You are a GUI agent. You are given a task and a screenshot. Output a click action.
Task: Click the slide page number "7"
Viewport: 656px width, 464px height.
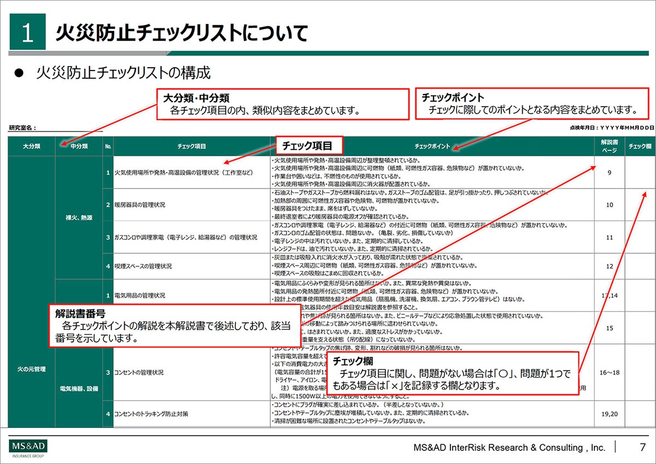[643, 447]
